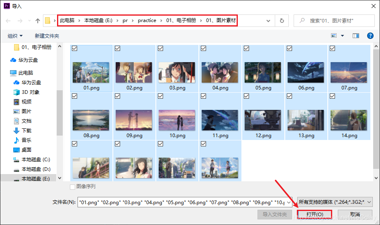The width and height of the screenshot is (380, 225).
Task: Select the 12.png file name label
Action: [x=263, y=136]
